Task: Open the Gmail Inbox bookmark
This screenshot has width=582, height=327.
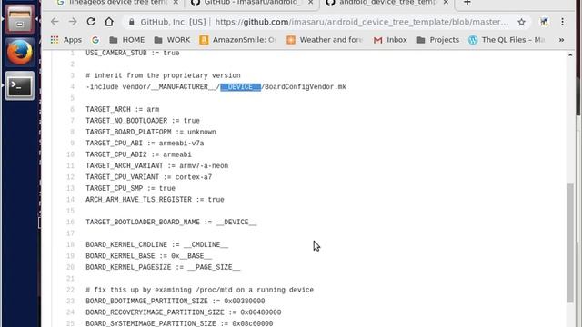Action: pos(390,40)
